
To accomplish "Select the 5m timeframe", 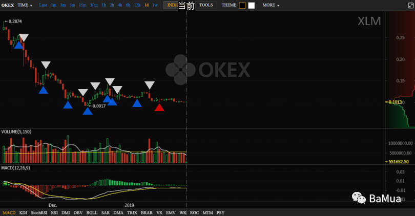I will click(x=72, y=5).
